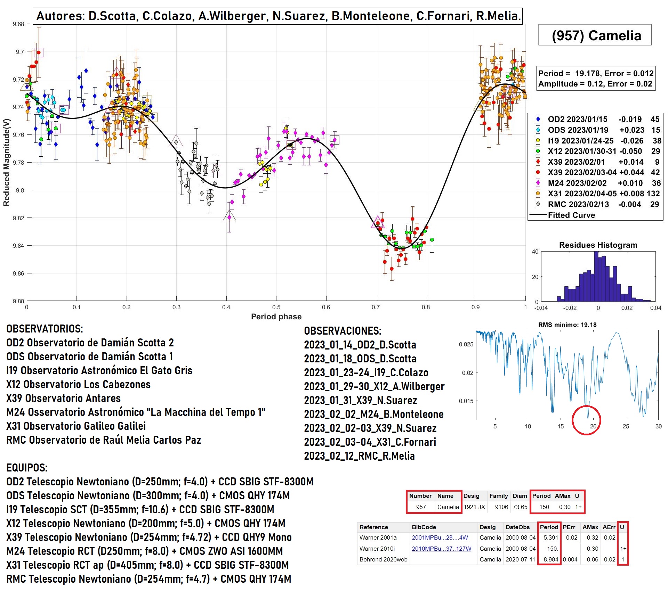The height and width of the screenshot is (591, 668).
Task: Click the Period phase axis label
Action: (x=276, y=317)
